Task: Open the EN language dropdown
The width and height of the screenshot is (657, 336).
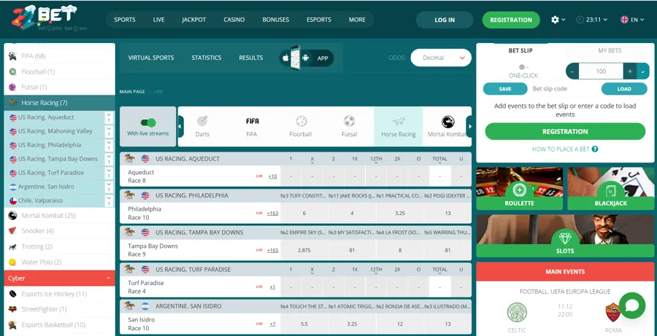Action: pyautogui.click(x=632, y=20)
